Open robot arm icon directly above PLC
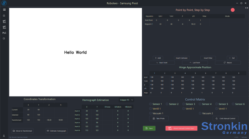The image size is (249, 139). click(4, 27)
